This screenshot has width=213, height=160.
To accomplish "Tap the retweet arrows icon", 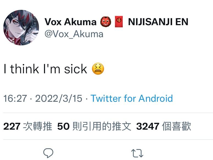I will point(137,153).
